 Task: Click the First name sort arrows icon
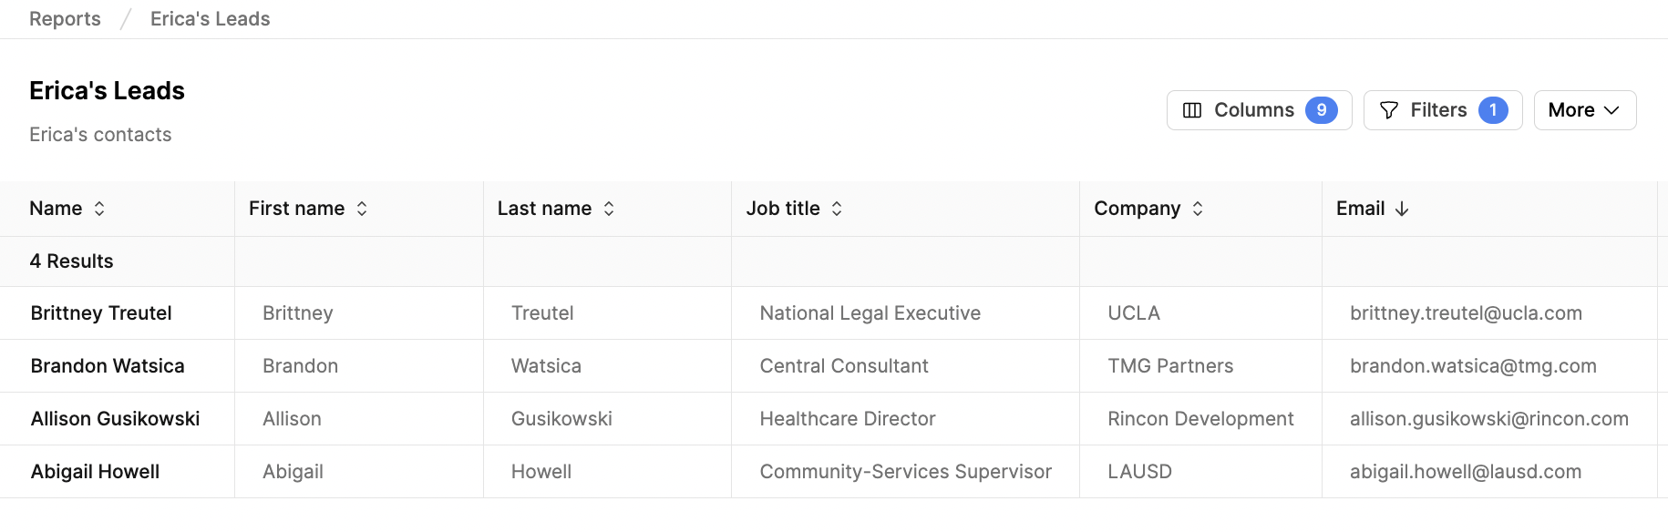(x=362, y=209)
